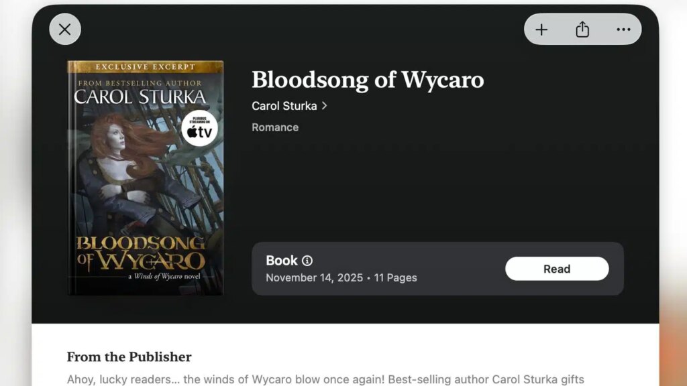This screenshot has height=386, width=687.
Task: Browse the Romance genre label
Action: click(274, 127)
